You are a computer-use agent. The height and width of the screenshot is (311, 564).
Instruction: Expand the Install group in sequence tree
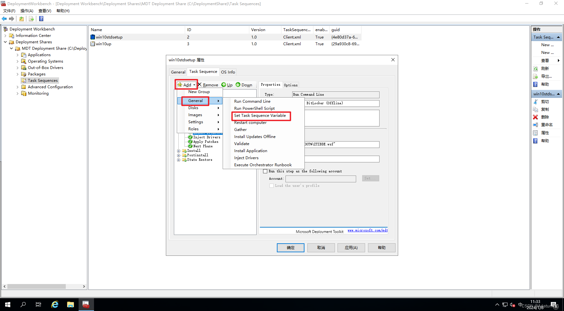(179, 151)
